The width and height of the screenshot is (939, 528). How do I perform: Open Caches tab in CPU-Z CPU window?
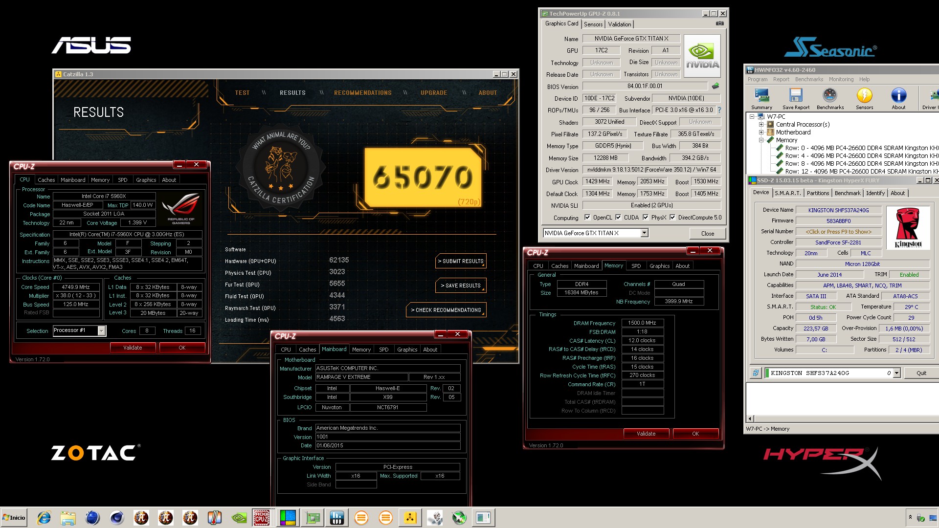click(46, 180)
